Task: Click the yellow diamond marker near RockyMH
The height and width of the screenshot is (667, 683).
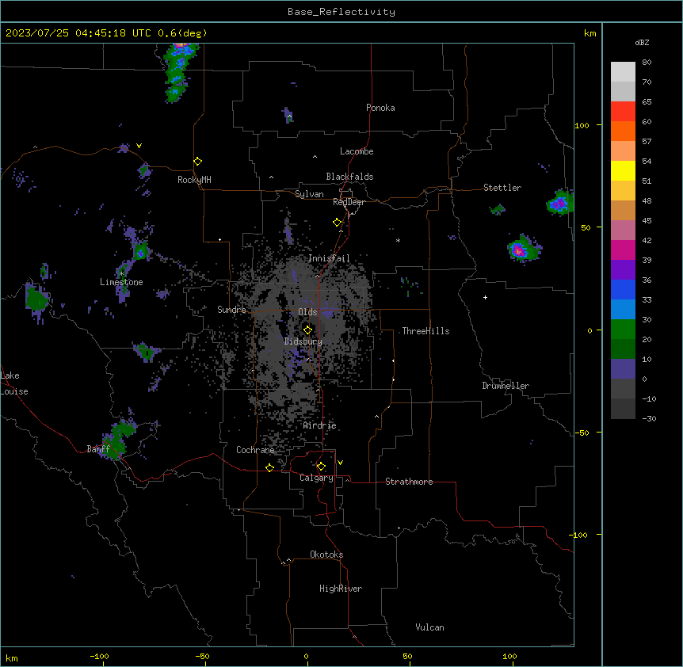Action: coord(198,162)
